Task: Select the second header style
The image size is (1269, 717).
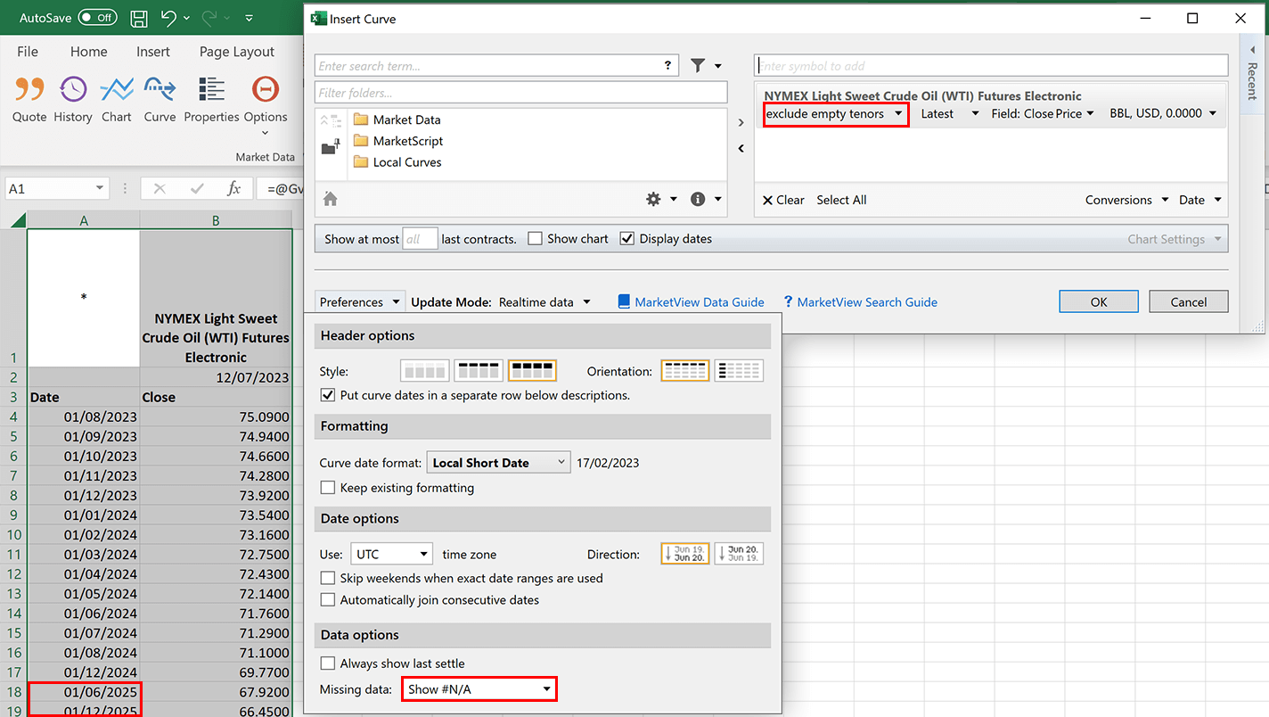Action: tap(479, 370)
